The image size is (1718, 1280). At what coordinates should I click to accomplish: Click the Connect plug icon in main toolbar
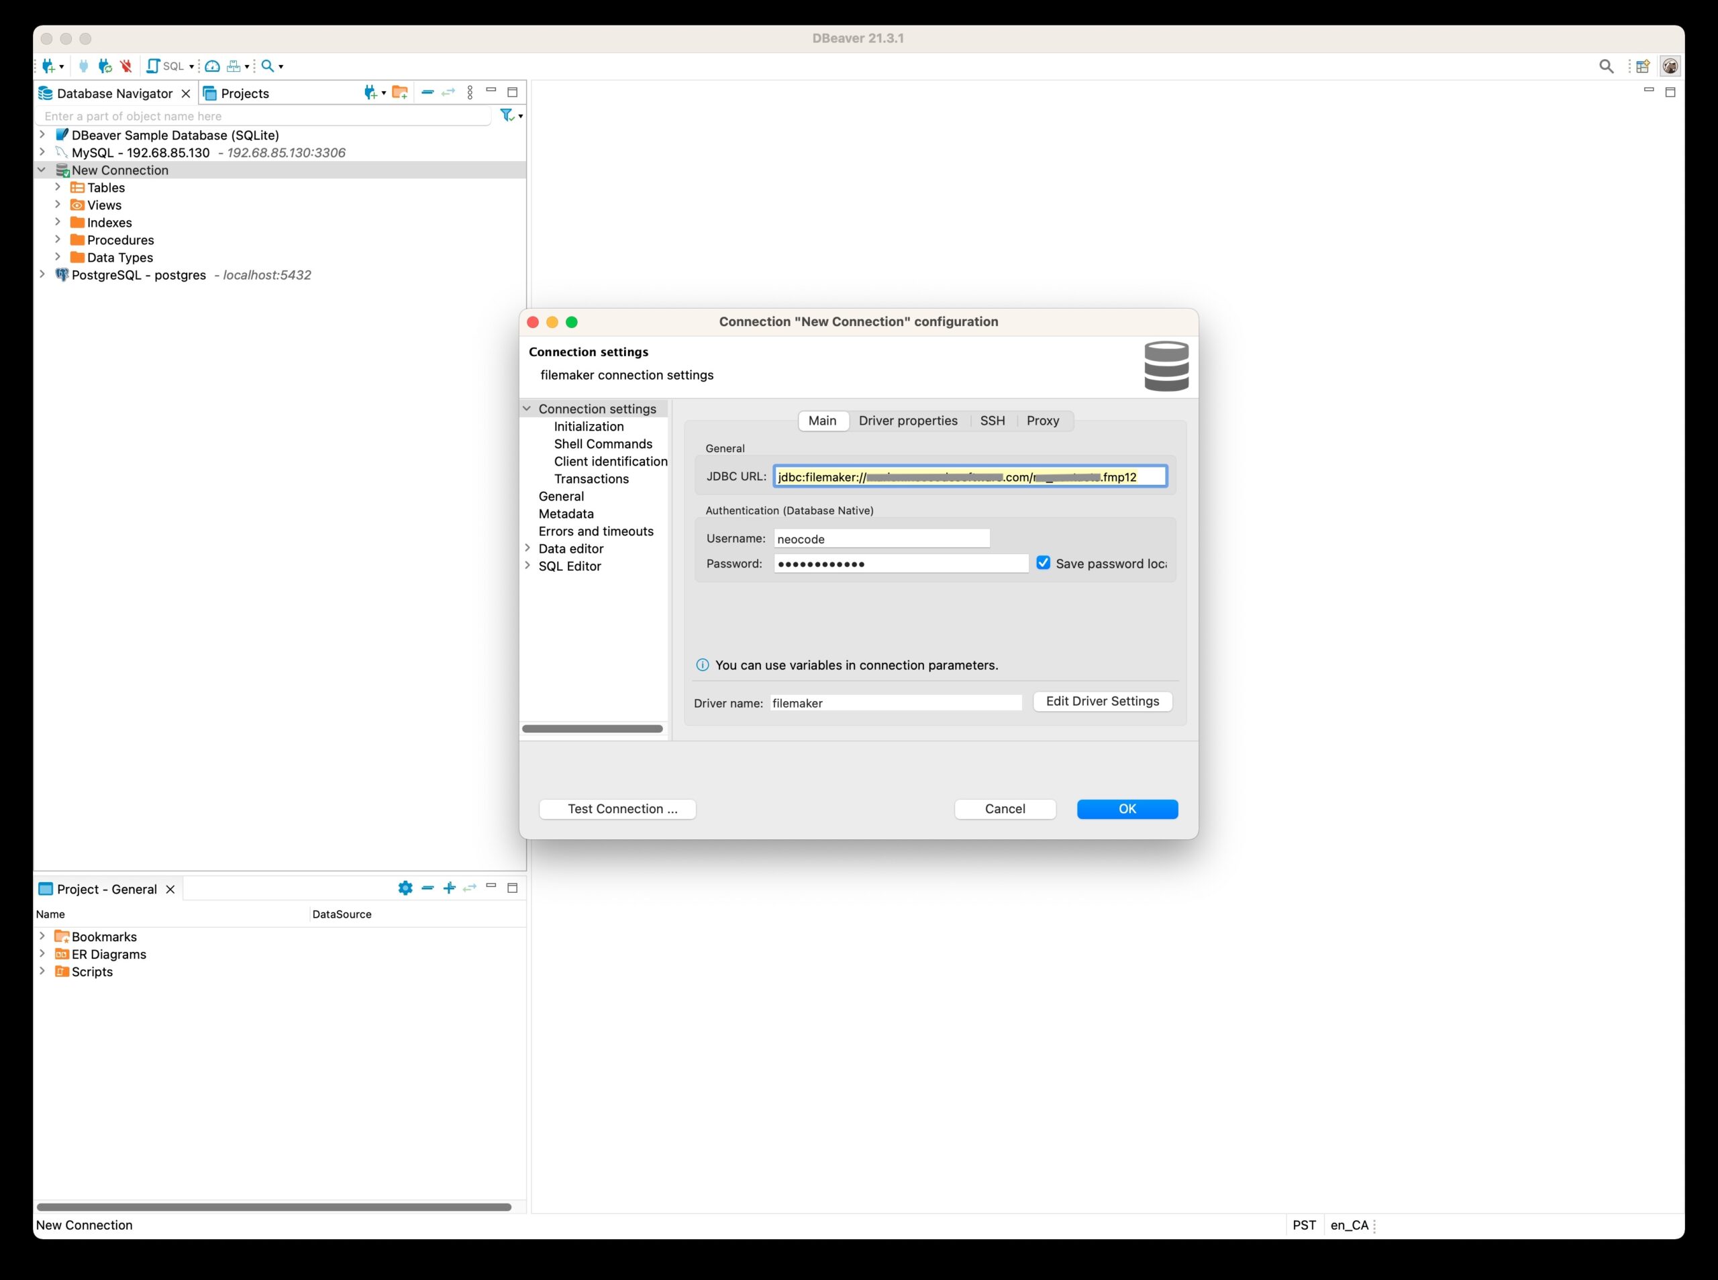(84, 66)
